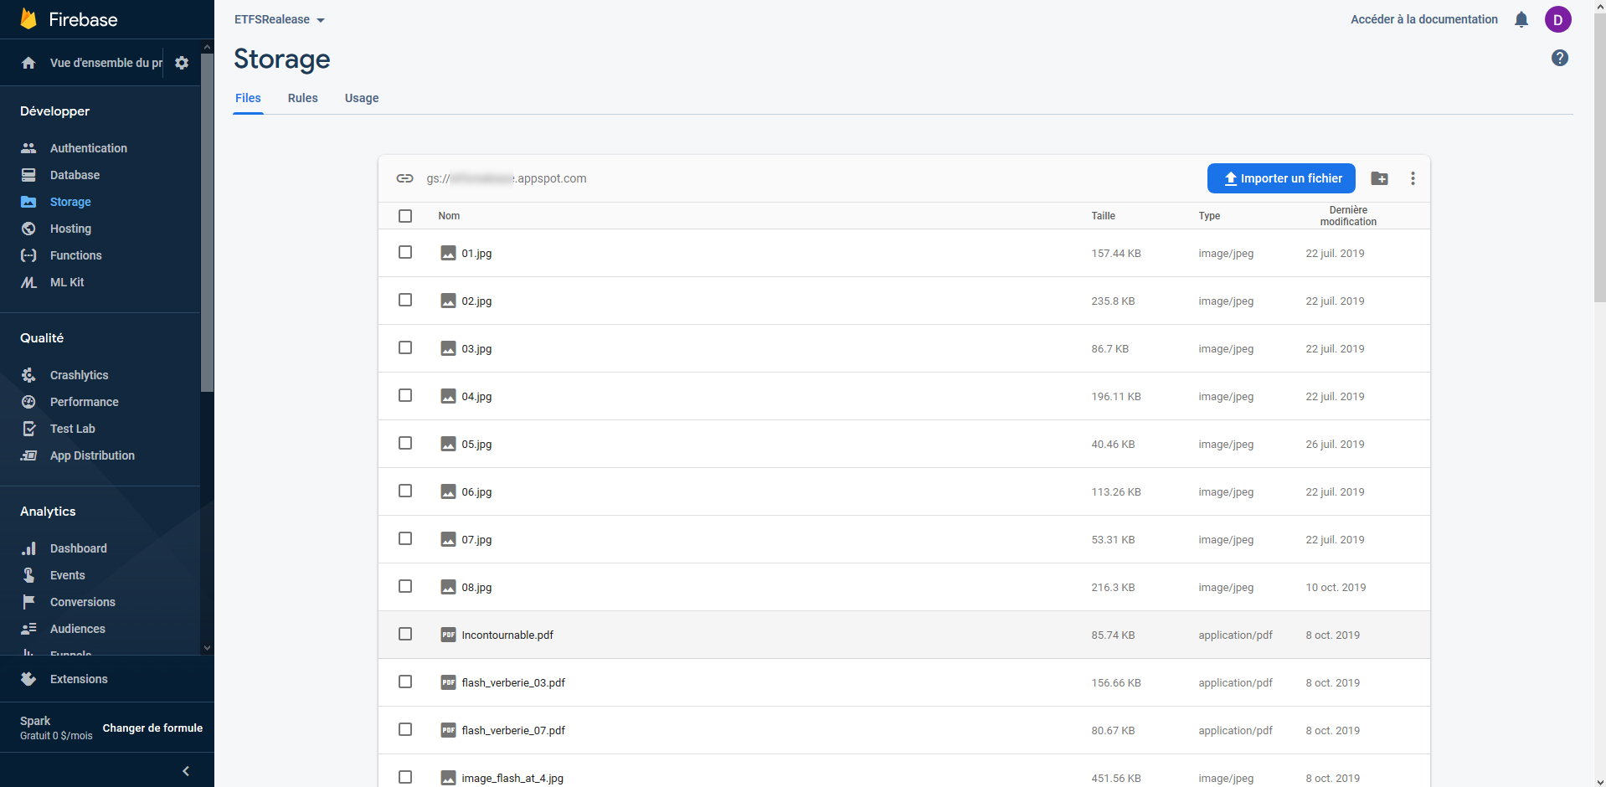Click the 216.3 KB size value
This screenshot has width=1606, height=787.
tap(1113, 588)
